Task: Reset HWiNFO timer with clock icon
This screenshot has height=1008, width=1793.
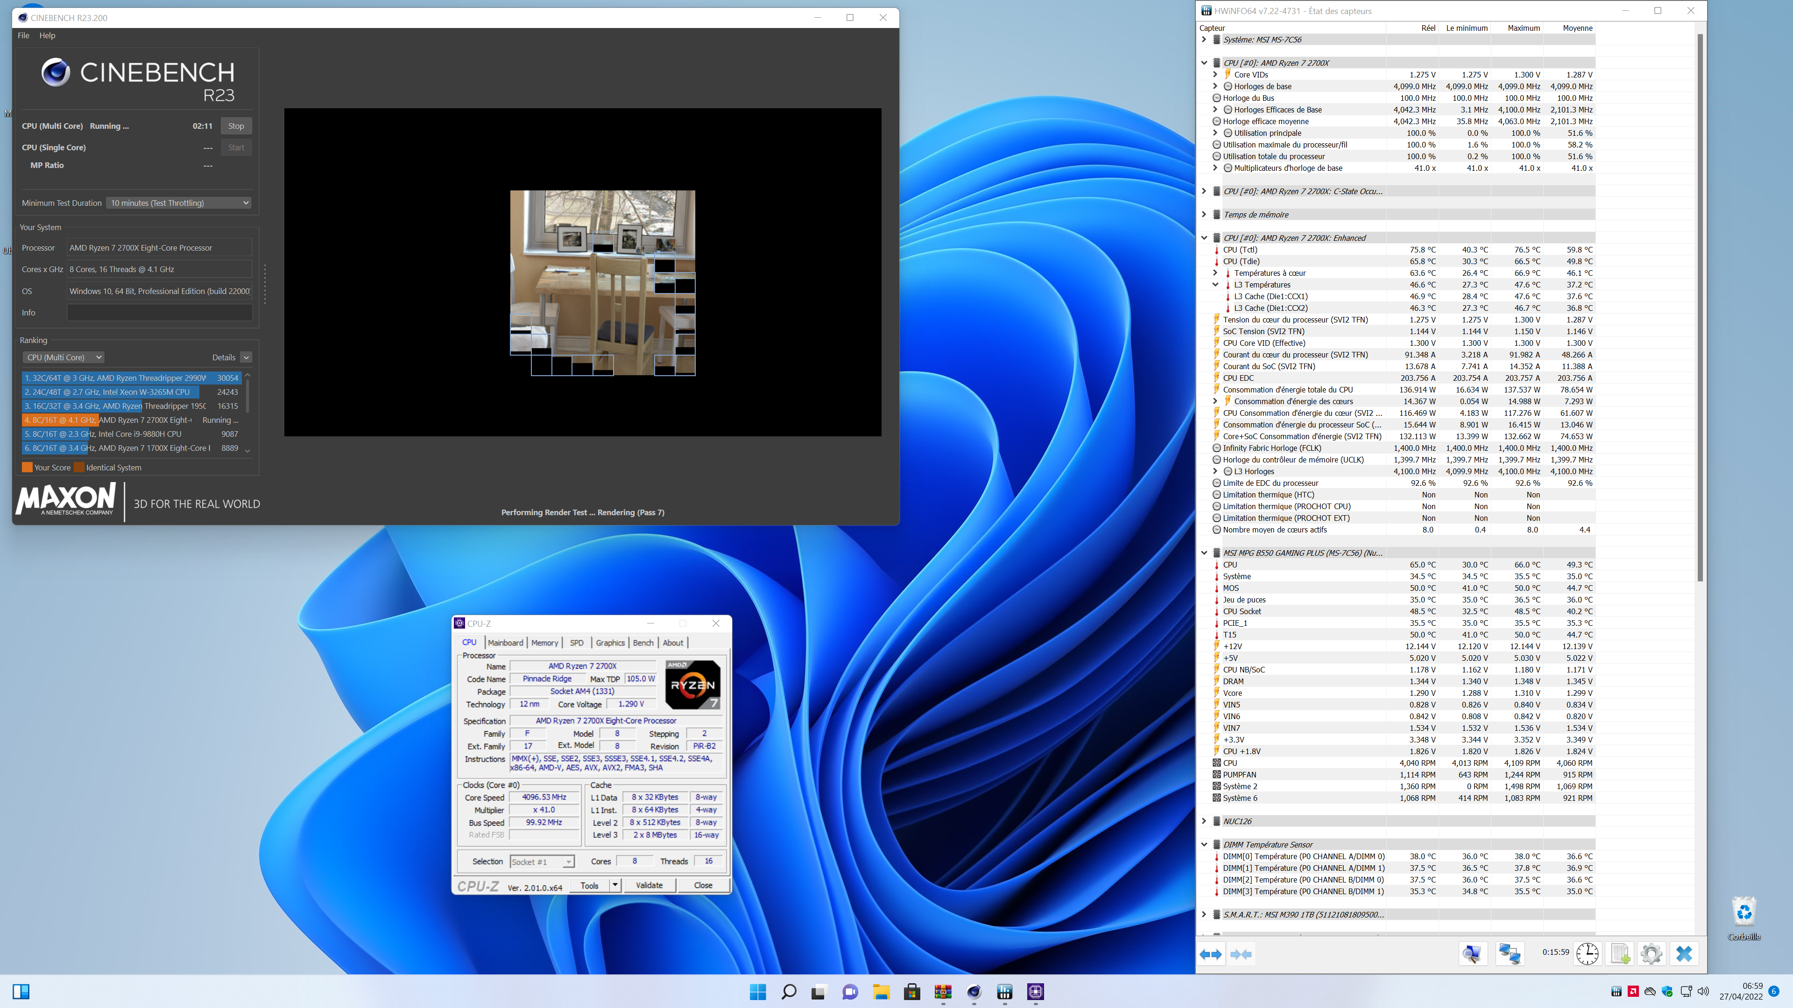Action: (1587, 954)
